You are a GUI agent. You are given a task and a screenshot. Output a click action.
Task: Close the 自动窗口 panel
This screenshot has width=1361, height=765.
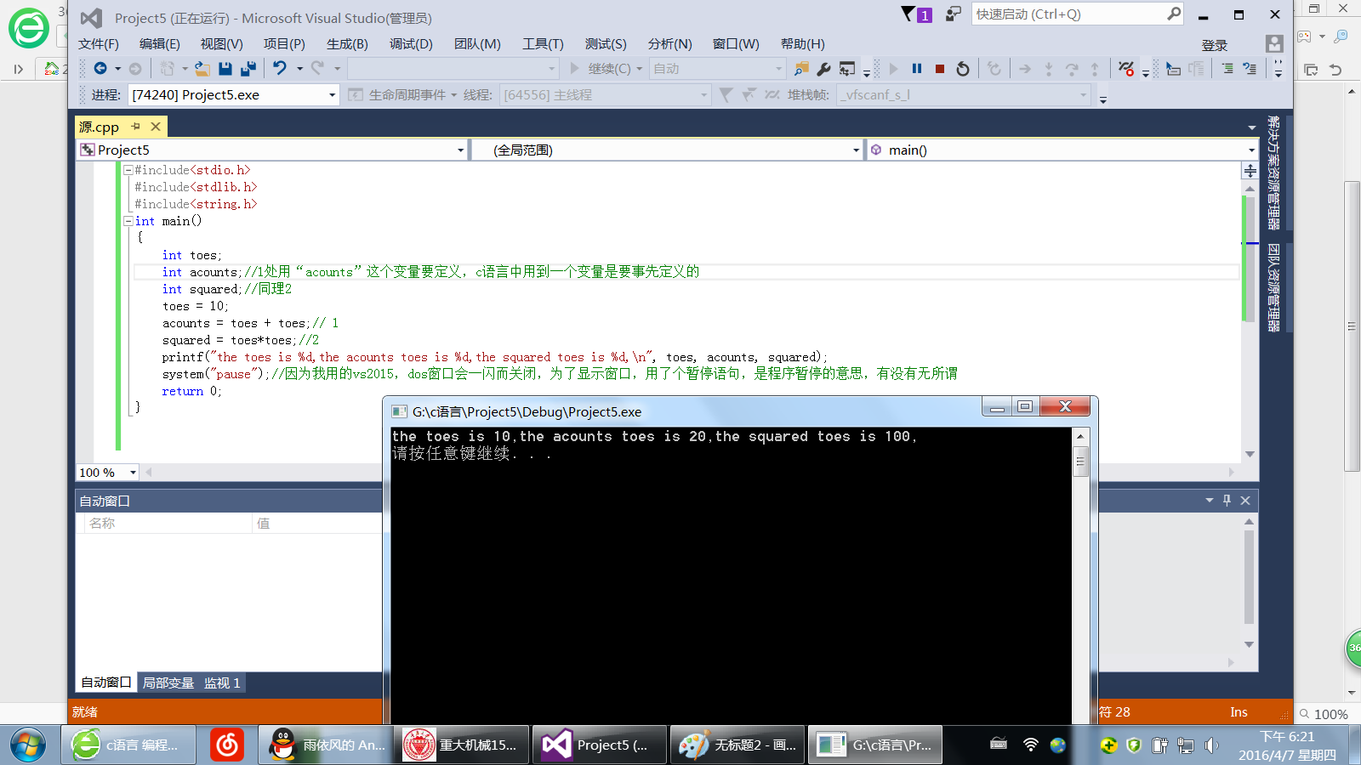(1245, 501)
